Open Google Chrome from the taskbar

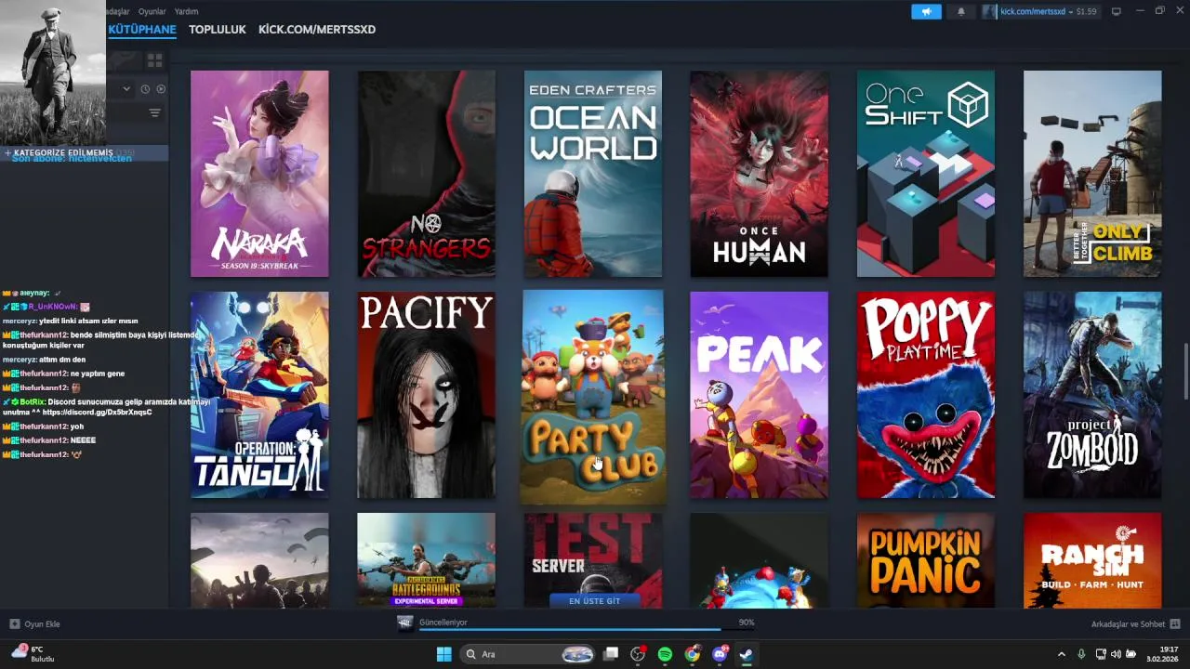tap(693, 654)
